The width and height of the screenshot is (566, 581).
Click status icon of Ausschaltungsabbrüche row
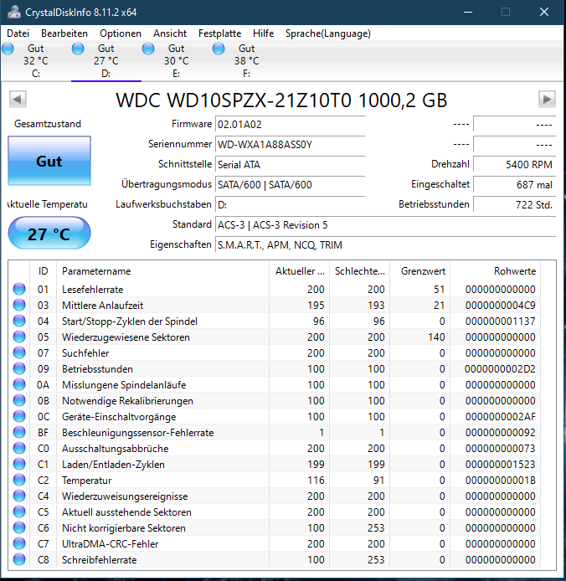[x=19, y=449]
